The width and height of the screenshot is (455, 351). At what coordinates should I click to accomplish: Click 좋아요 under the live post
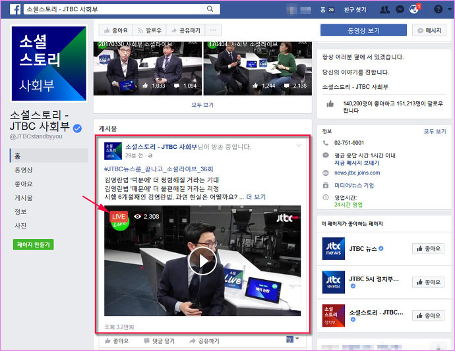[x=116, y=341]
